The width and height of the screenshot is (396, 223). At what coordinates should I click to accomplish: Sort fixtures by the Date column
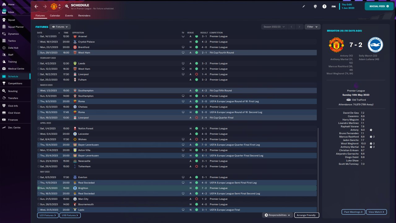coord(40,33)
